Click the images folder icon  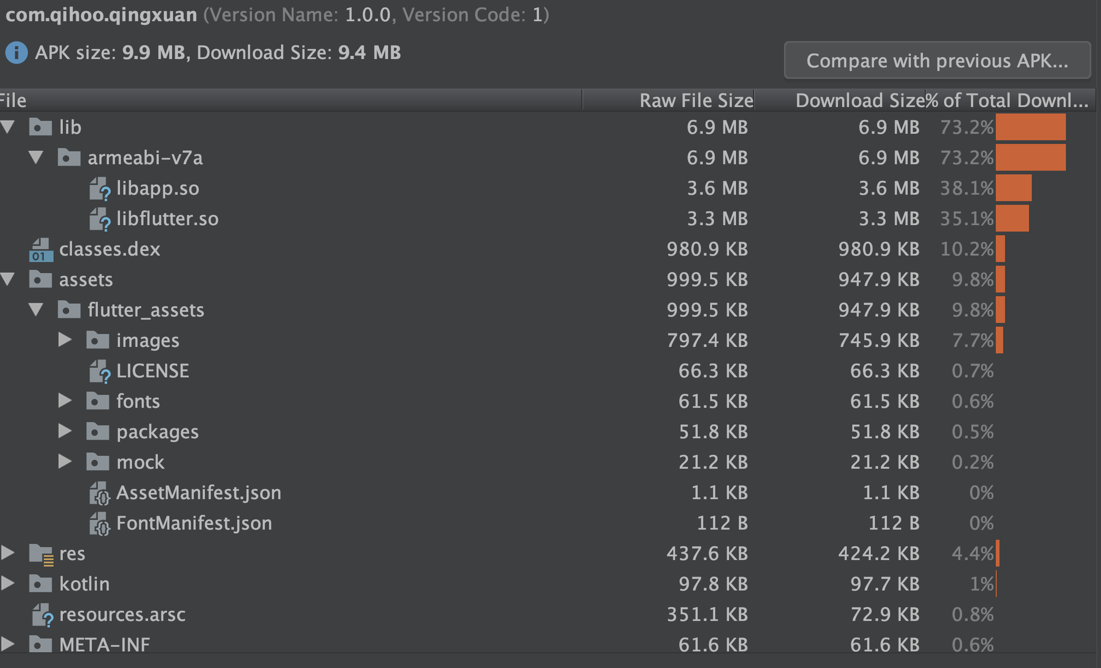(x=98, y=340)
